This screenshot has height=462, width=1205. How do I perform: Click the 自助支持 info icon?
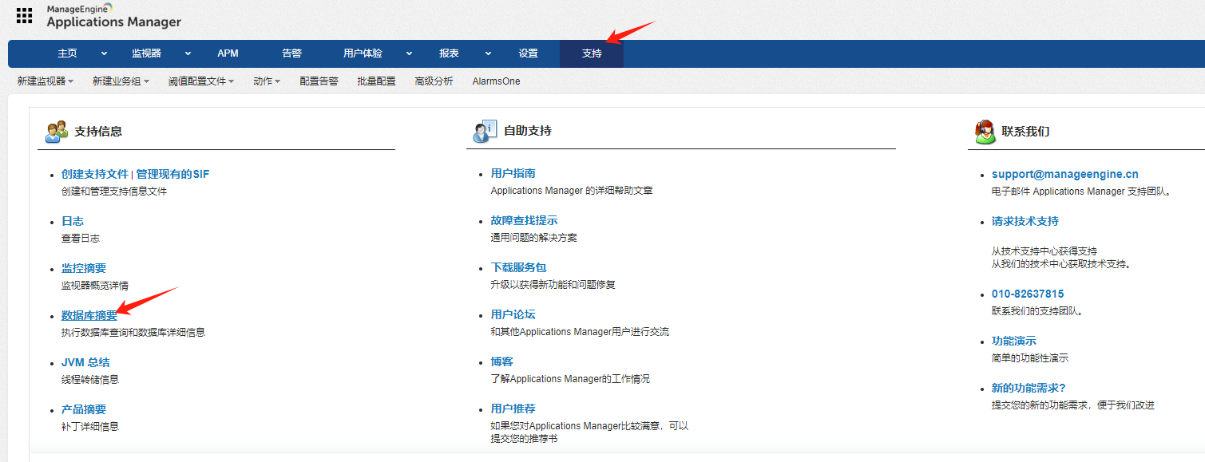pyautogui.click(x=485, y=132)
